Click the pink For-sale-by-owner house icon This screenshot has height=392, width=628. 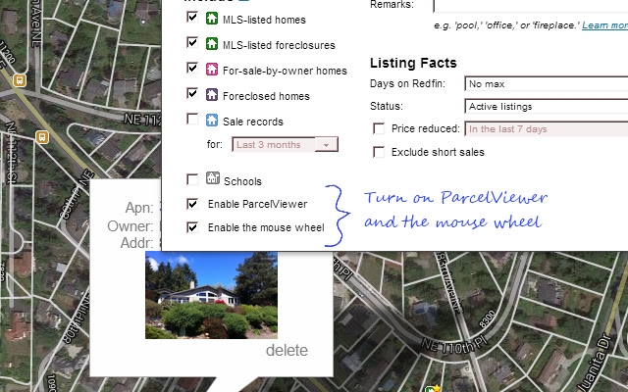212,70
